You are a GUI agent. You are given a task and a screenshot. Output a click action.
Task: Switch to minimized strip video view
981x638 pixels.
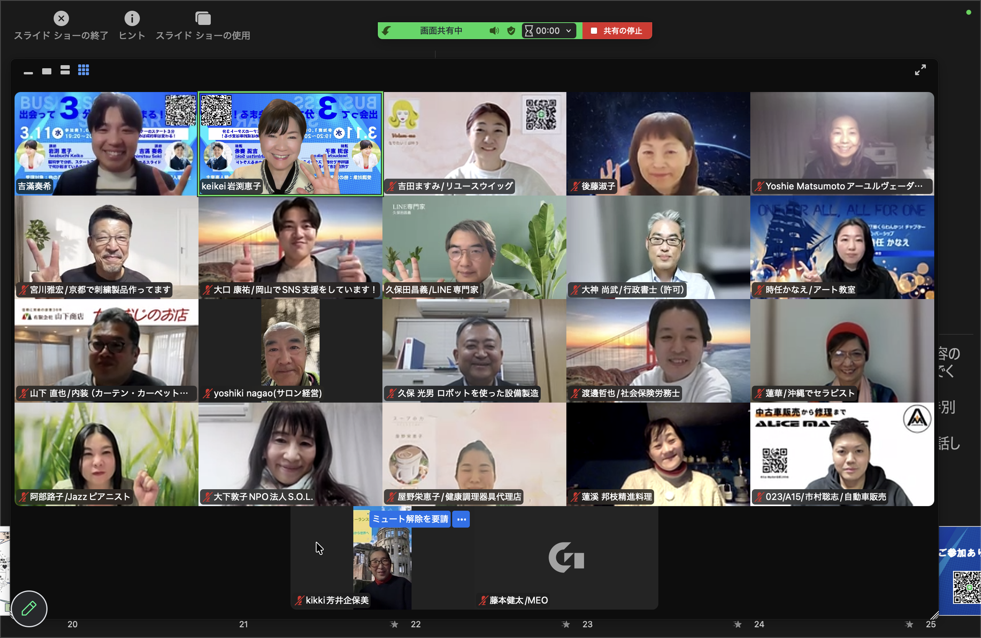point(28,72)
